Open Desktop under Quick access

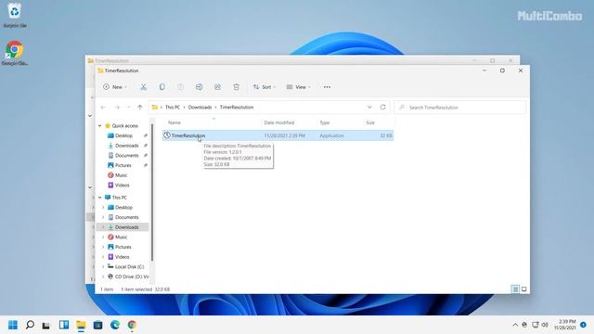pos(123,135)
